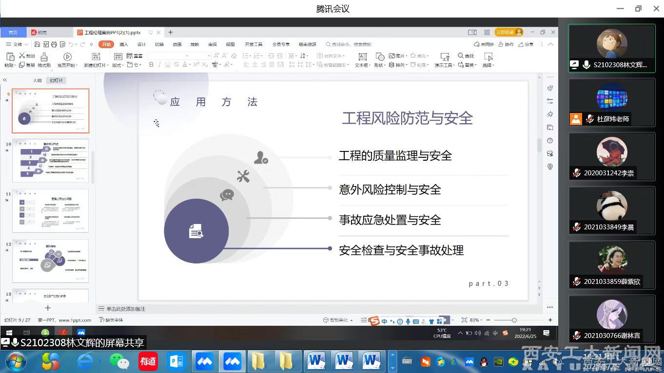Open WeChat from the Windows taskbar
Image resolution: width=664 pixels, height=373 pixels.
(x=119, y=361)
